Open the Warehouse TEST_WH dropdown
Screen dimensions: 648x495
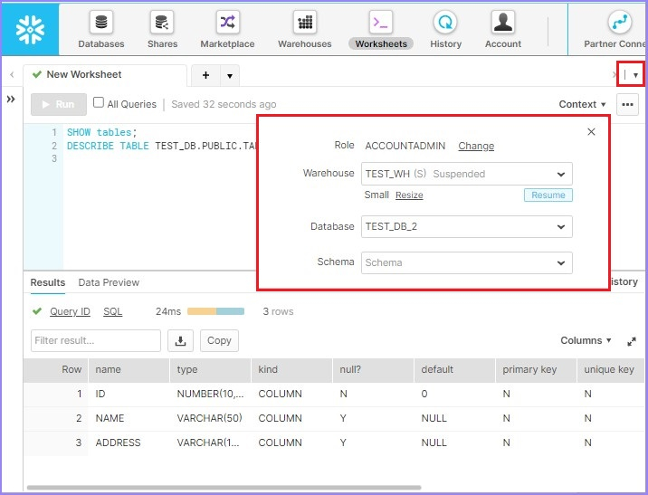point(467,174)
